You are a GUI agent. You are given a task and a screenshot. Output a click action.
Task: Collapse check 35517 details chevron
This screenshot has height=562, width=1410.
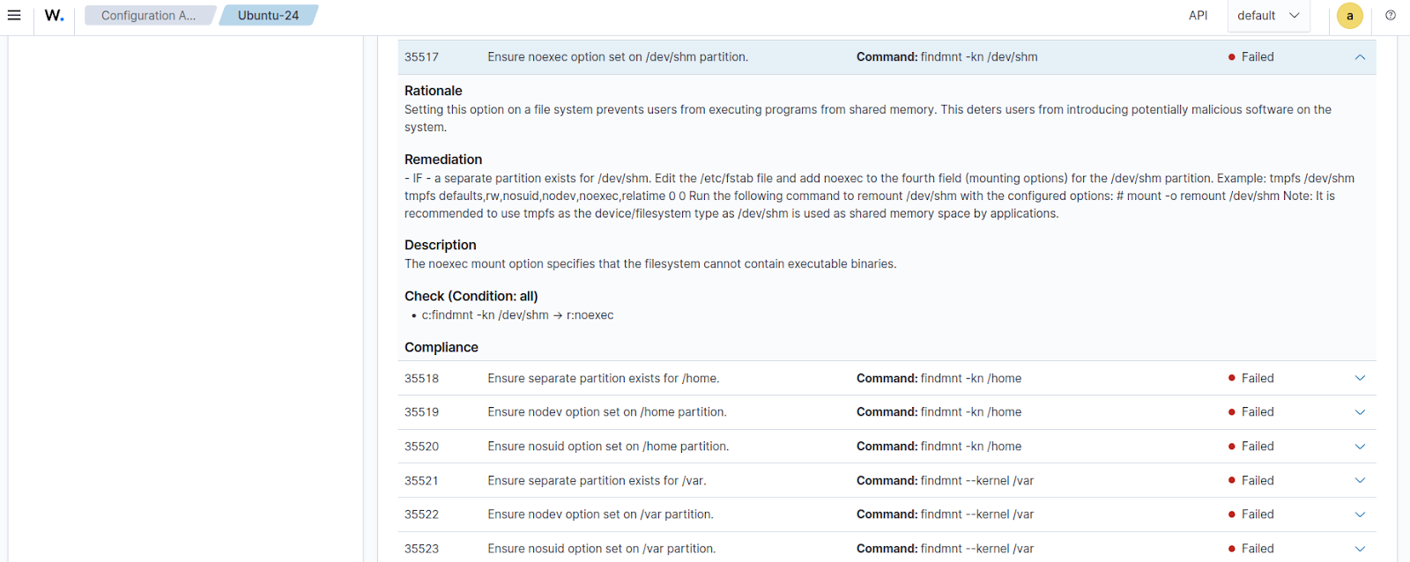coord(1360,57)
